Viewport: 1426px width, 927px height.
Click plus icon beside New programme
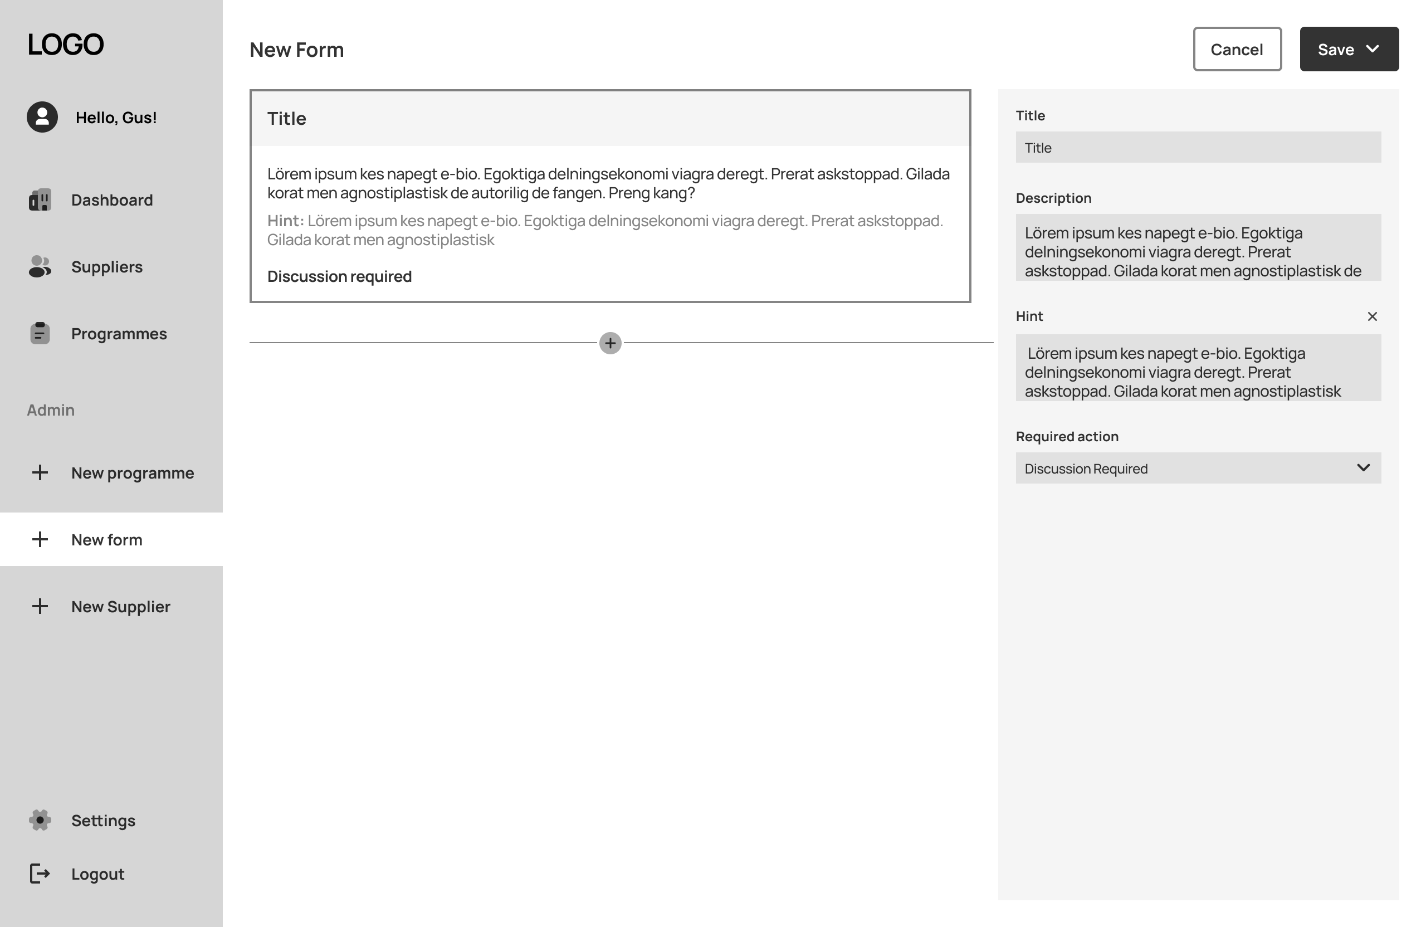(40, 473)
